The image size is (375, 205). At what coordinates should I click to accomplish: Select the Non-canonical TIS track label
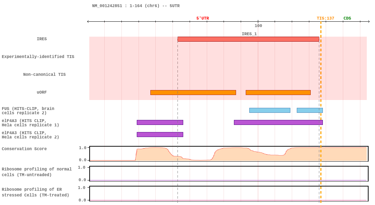45,74
